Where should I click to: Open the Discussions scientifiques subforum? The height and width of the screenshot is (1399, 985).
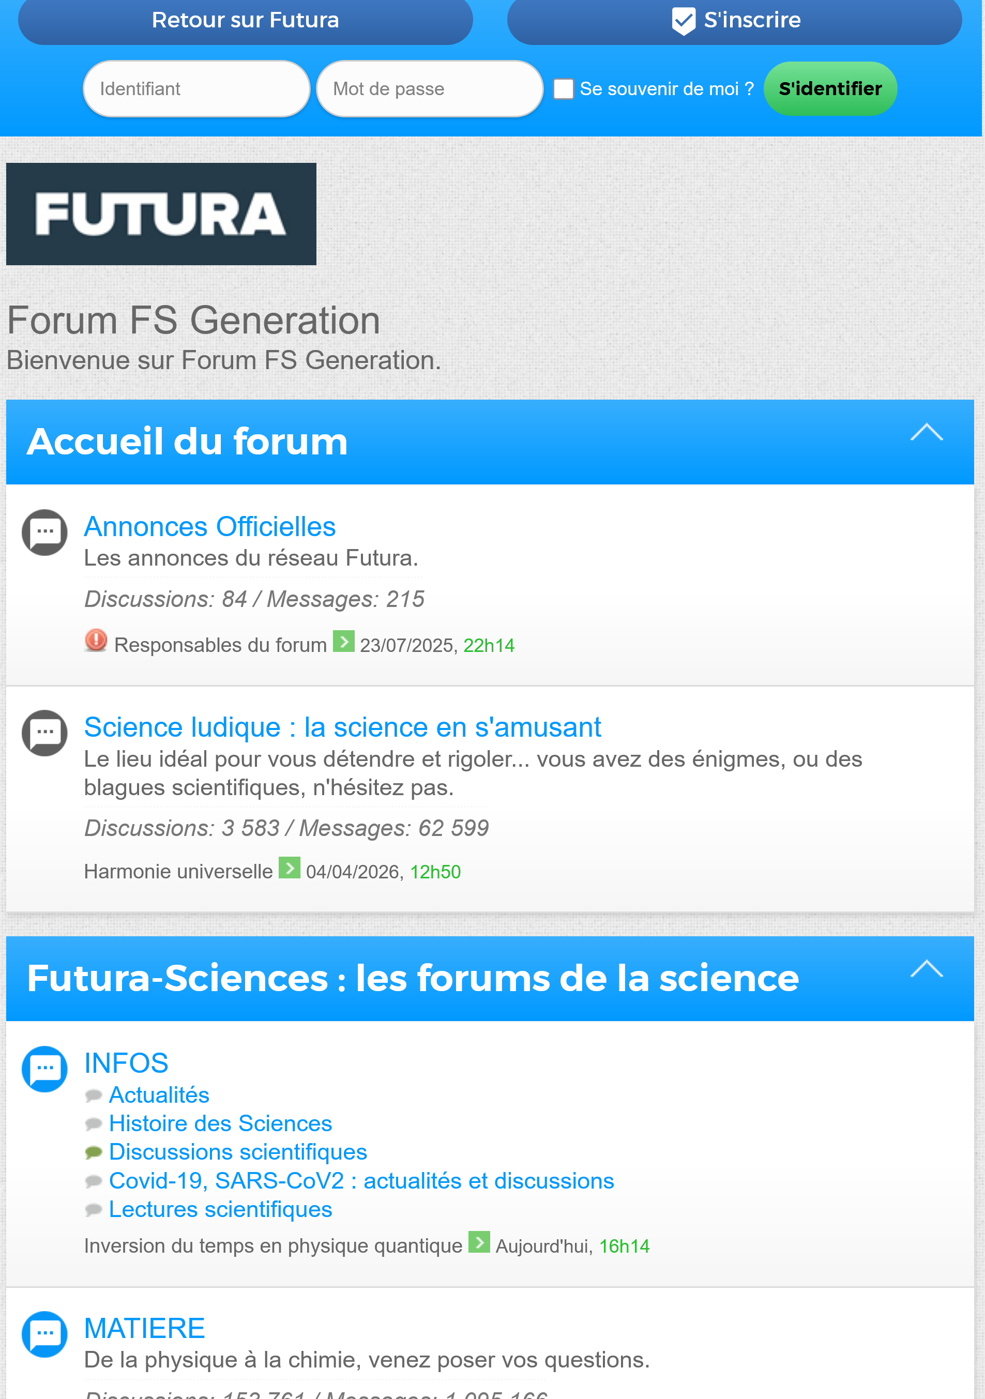tap(238, 1152)
